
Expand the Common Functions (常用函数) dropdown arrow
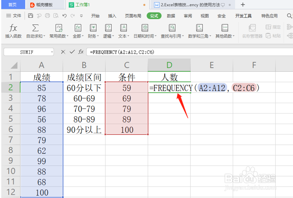click(x=68, y=36)
